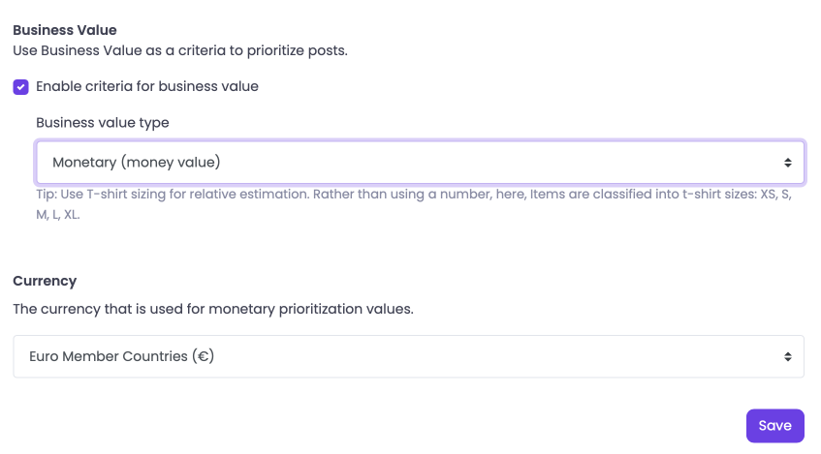
Task: Uncheck the Enable criteria for business value checkbox
Action: (x=20, y=87)
